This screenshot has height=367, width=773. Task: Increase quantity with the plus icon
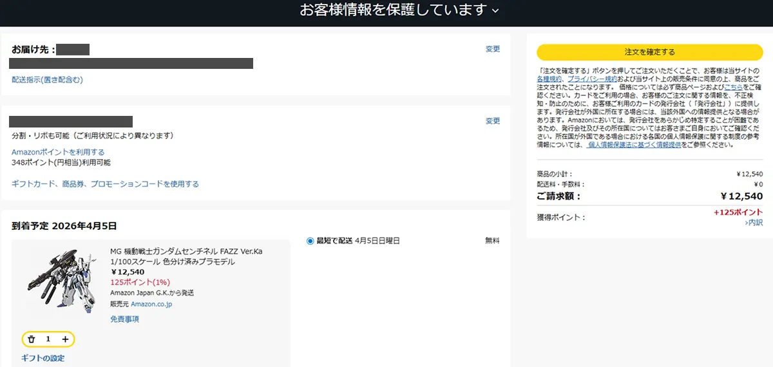(65, 339)
